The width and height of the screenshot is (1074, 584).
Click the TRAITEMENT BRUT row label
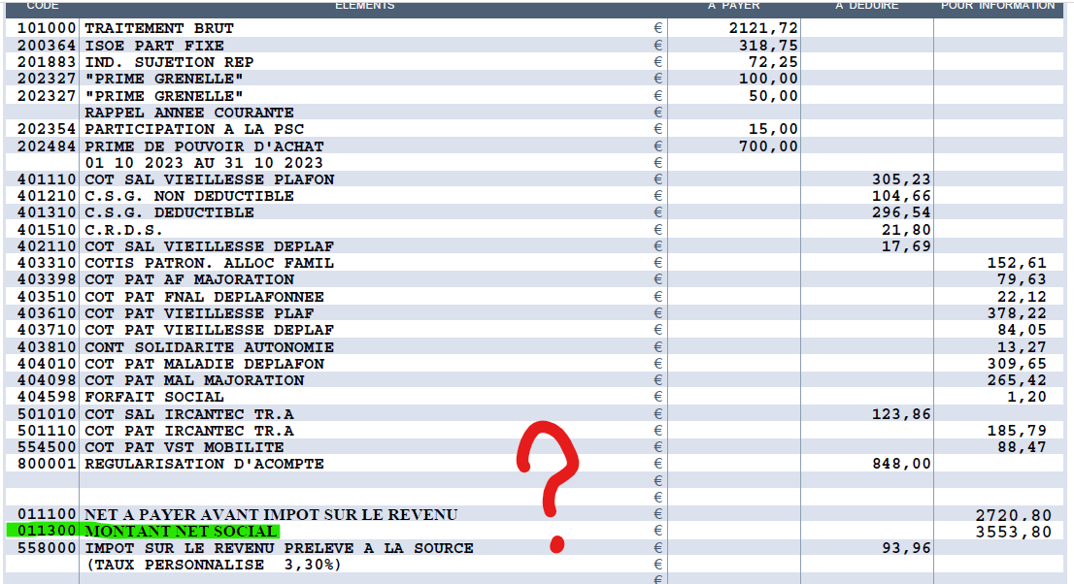tap(159, 28)
